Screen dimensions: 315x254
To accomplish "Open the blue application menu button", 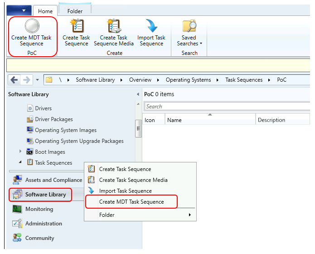I will (x=19, y=11).
